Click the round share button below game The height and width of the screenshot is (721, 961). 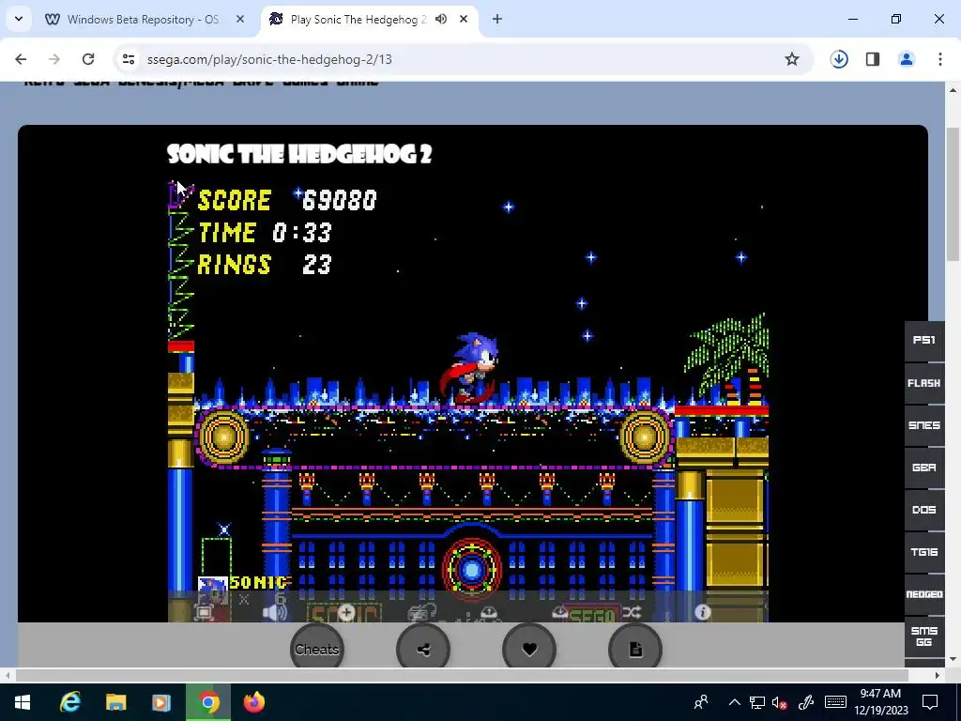tap(423, 650)
